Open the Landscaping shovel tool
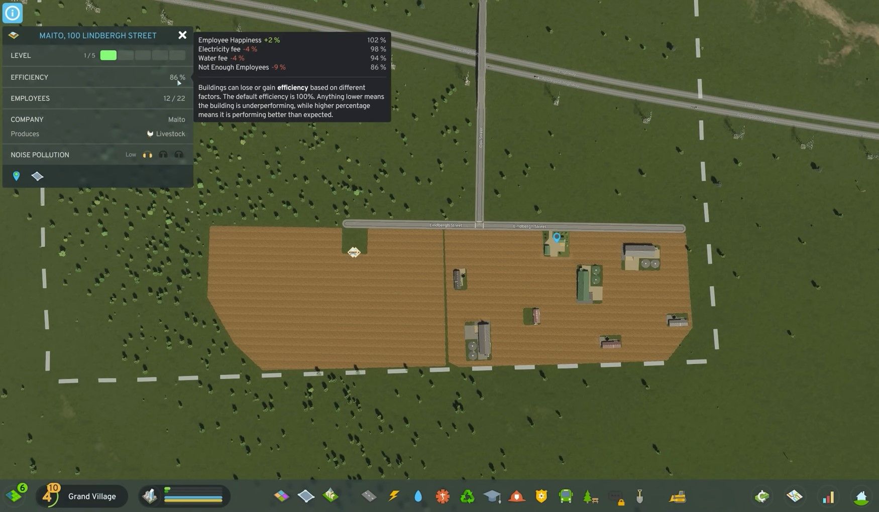Image resolution: width=879 pixels, height=512 pixels. click(x=639, y=496)
